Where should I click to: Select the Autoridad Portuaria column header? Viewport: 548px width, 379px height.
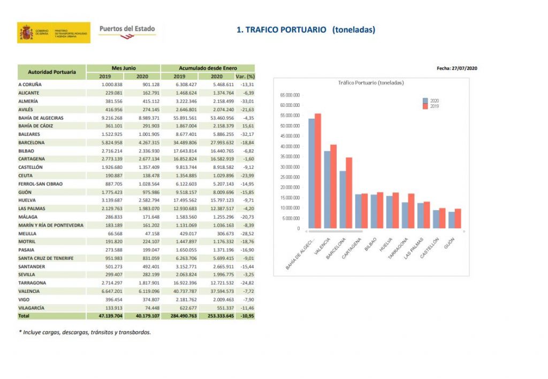[x=51, y=72]
